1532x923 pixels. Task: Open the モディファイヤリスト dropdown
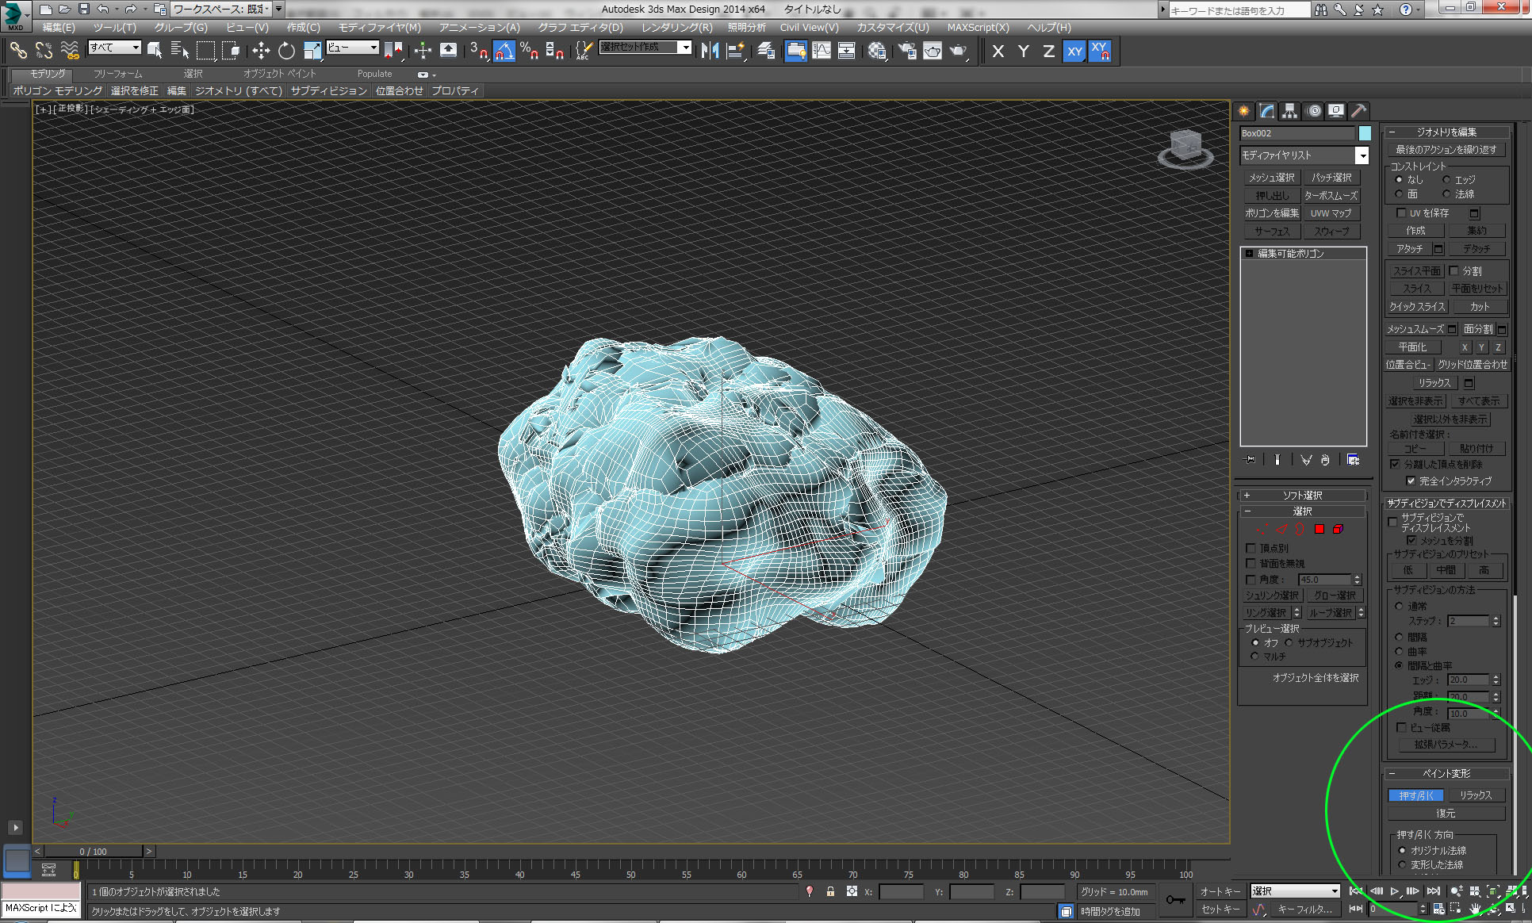(x=1362, y=155)
